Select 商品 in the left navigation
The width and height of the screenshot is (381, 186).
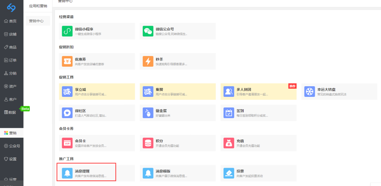(x=11, y=47)
